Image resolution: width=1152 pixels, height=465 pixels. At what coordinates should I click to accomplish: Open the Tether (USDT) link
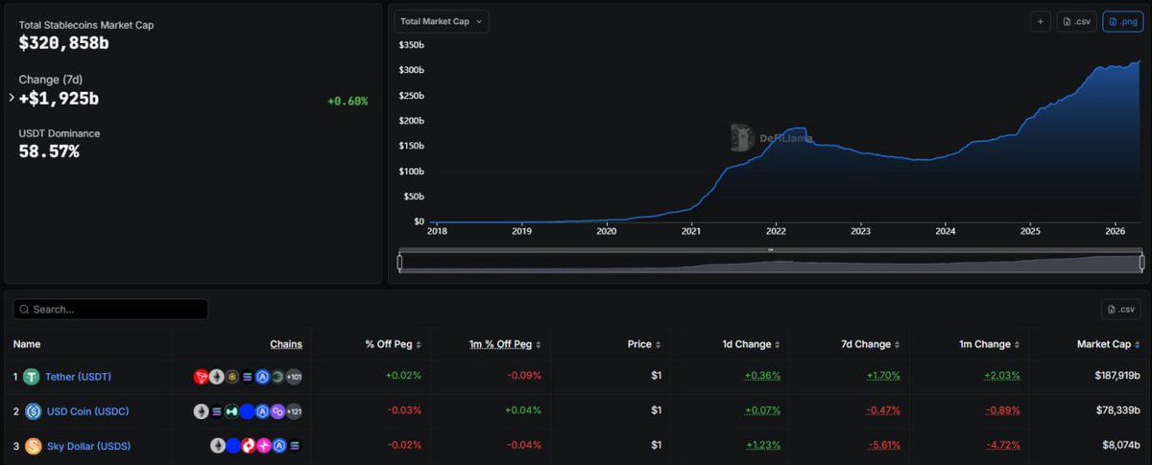click(78, 377)
